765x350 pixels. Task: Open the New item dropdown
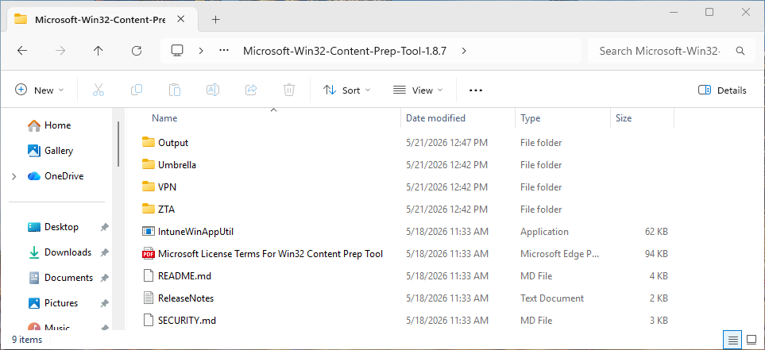point(40,90)
